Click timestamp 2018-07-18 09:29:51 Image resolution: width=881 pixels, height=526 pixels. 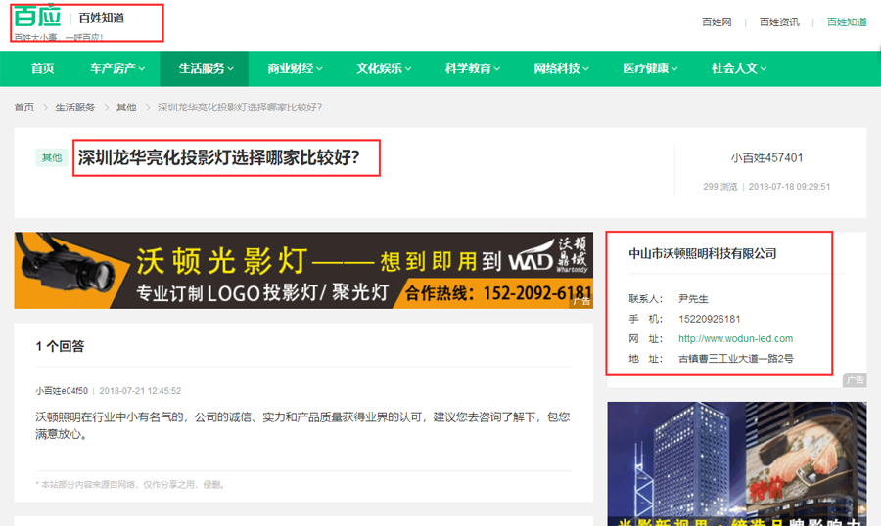click(x=789, y=187)
